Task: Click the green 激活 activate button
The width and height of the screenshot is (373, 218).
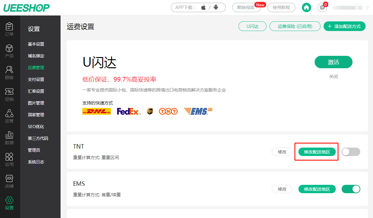Action: pyautogui.click(x=334, y=62)
